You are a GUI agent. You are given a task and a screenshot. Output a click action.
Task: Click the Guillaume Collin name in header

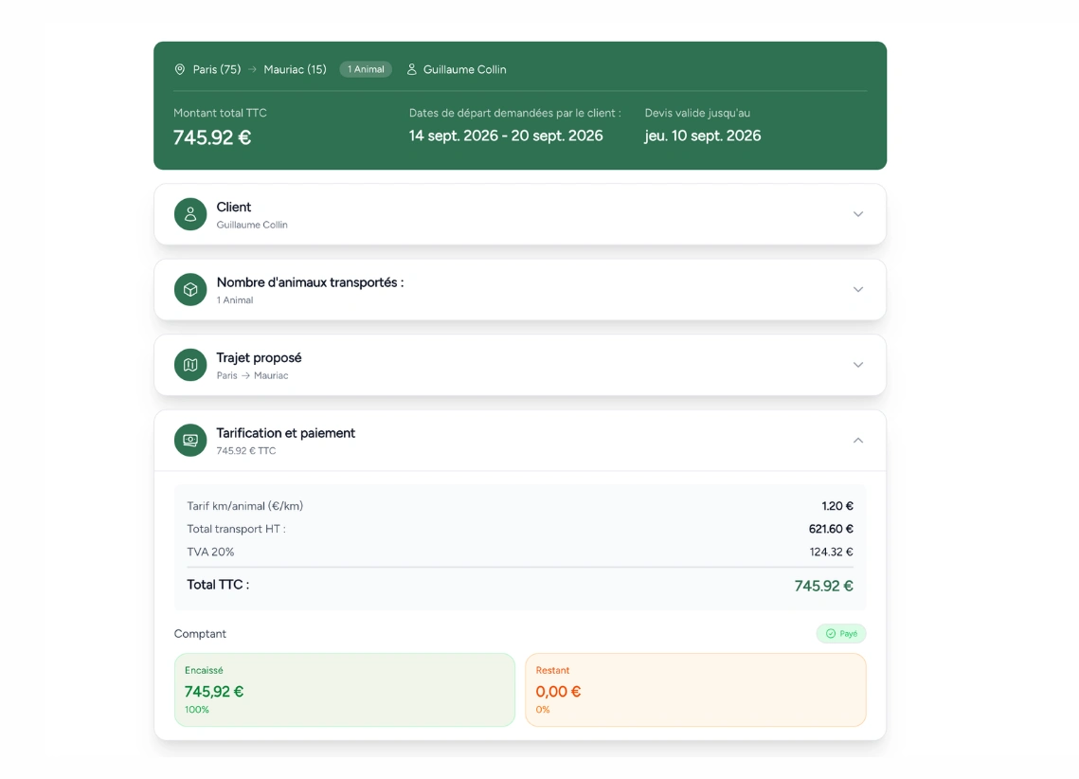[464, 69]
